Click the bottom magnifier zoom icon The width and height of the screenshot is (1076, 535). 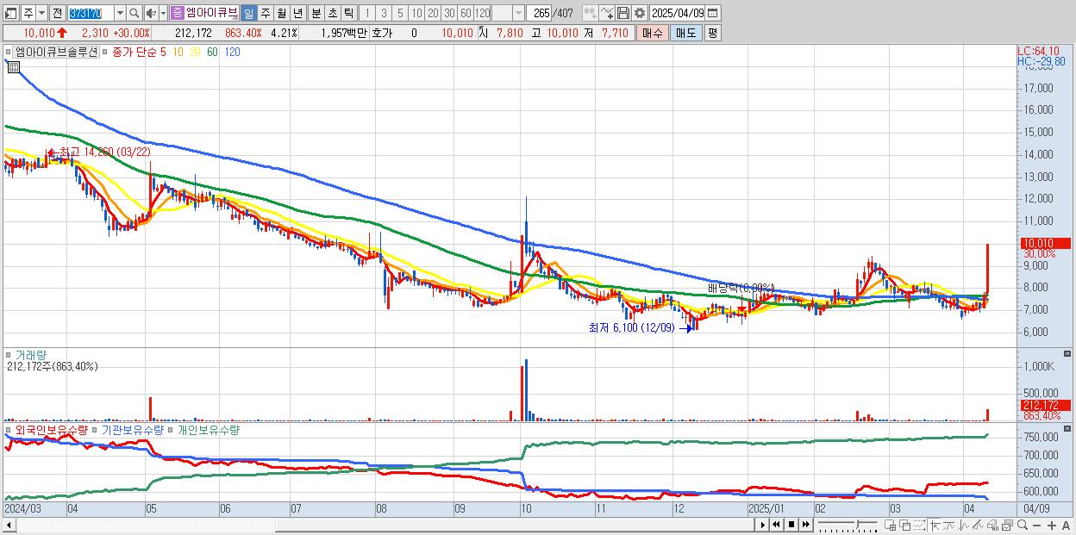1023,525
